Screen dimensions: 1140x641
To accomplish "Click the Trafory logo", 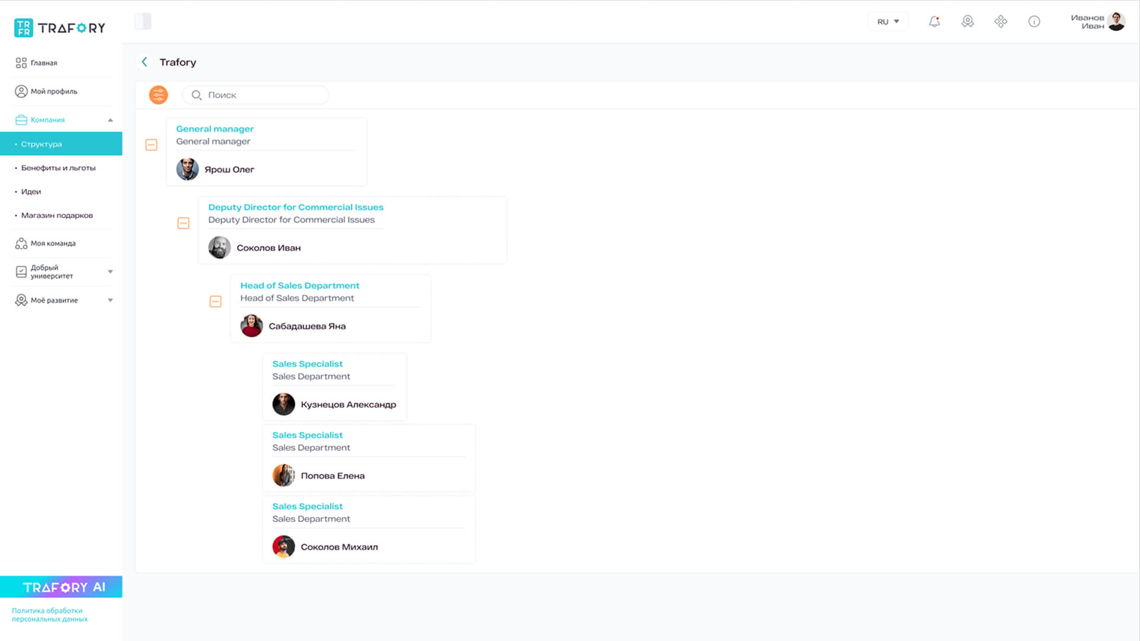I will point(59,28).
